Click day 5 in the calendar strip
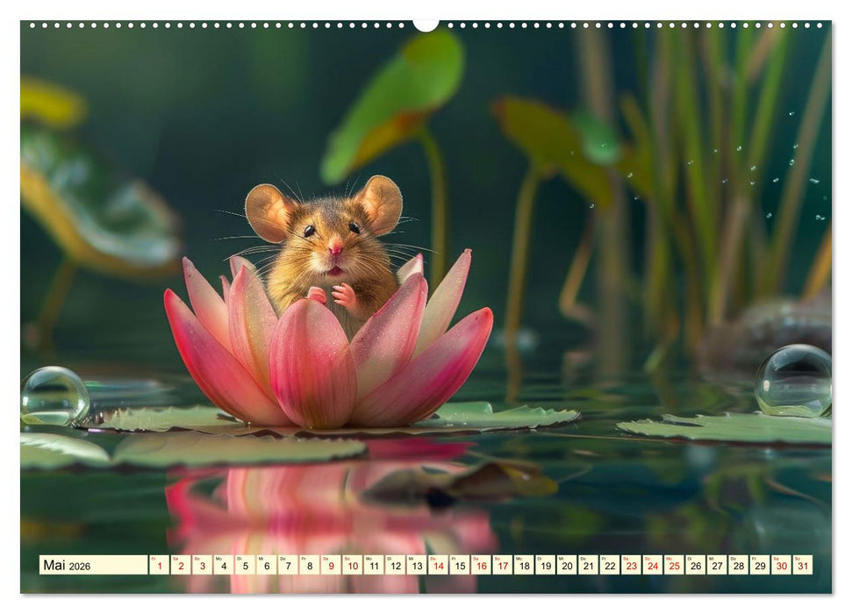Image resolution: width=852 pixels, height=614 pixels. tap(245, 565)
